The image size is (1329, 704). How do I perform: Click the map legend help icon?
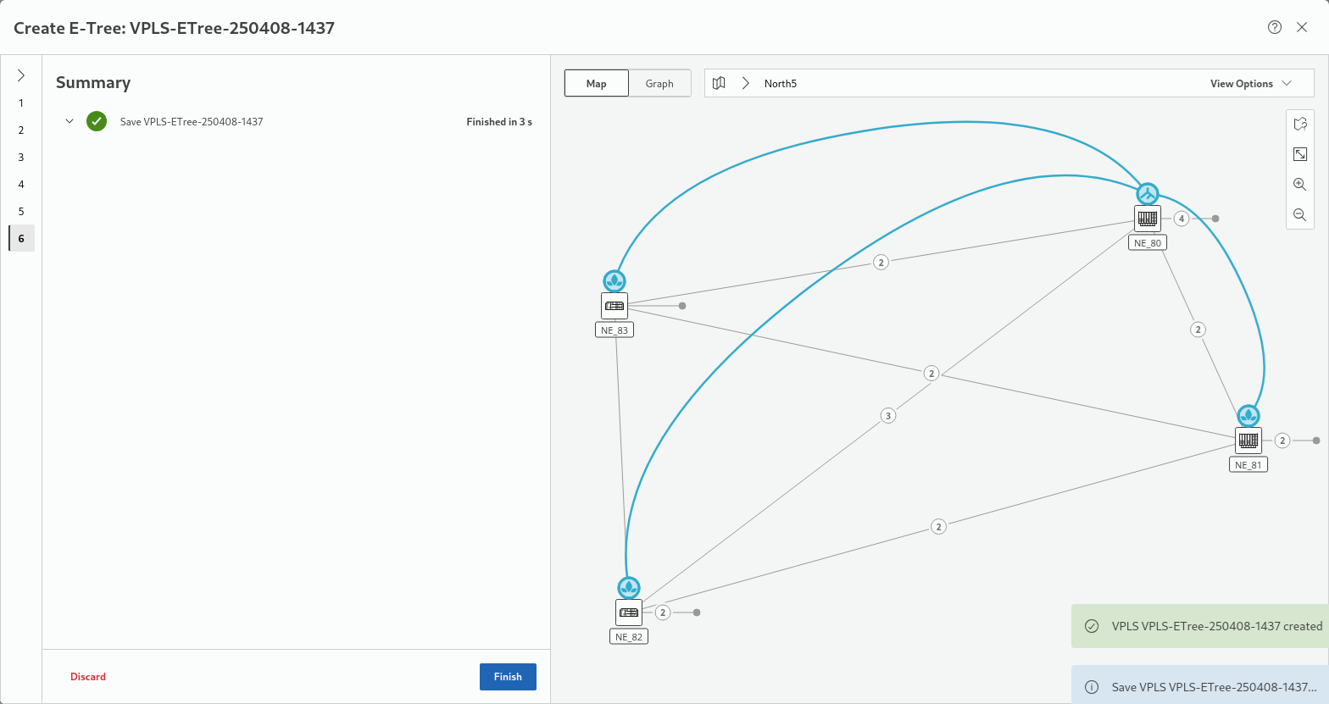1300,124
